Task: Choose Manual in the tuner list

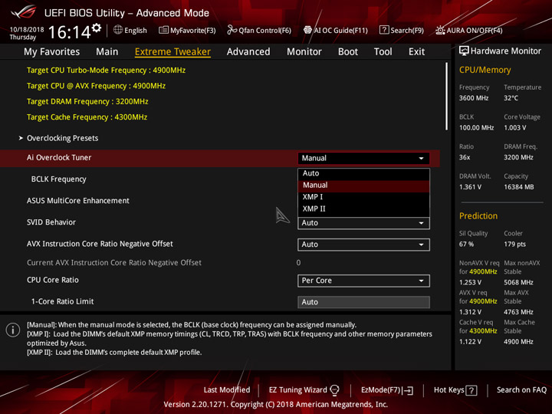Action: tap(363, 186)
